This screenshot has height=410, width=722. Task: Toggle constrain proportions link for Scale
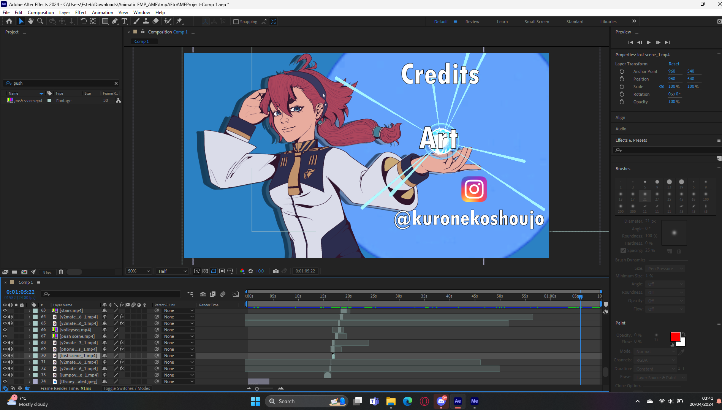pos(662,87)
